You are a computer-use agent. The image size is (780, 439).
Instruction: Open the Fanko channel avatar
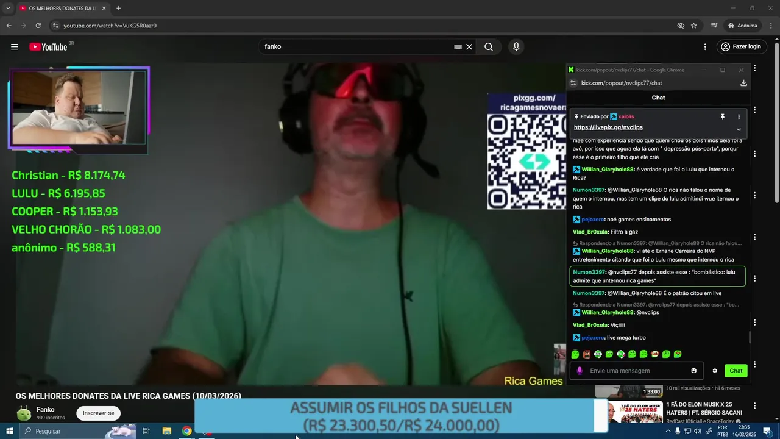pos(24,413)
